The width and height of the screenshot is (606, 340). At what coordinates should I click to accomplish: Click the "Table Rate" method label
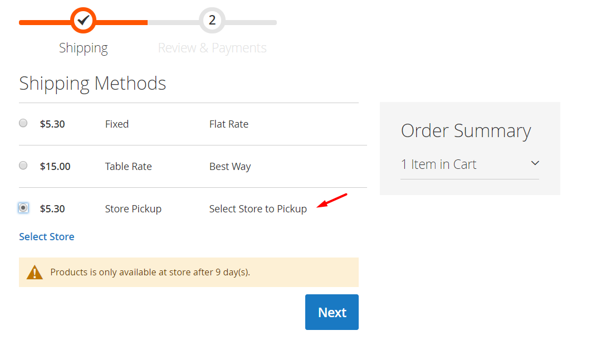point(128,167)
